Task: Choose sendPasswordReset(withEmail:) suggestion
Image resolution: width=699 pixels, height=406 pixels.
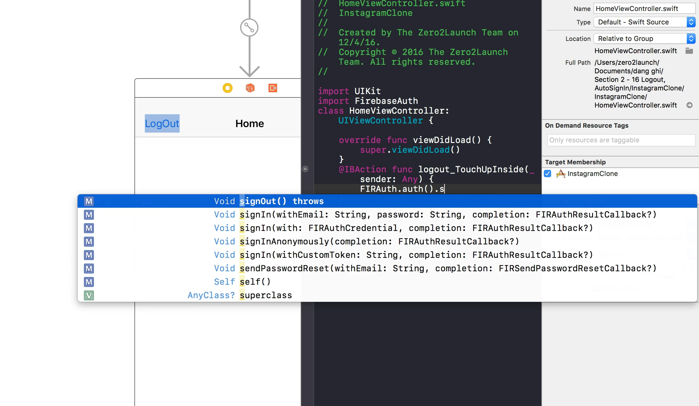Action: (387, 268)
